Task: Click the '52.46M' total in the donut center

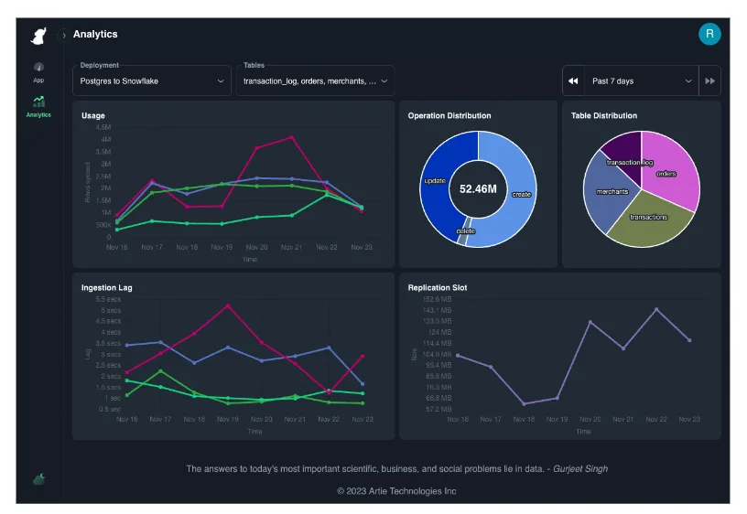Action: 478,189
